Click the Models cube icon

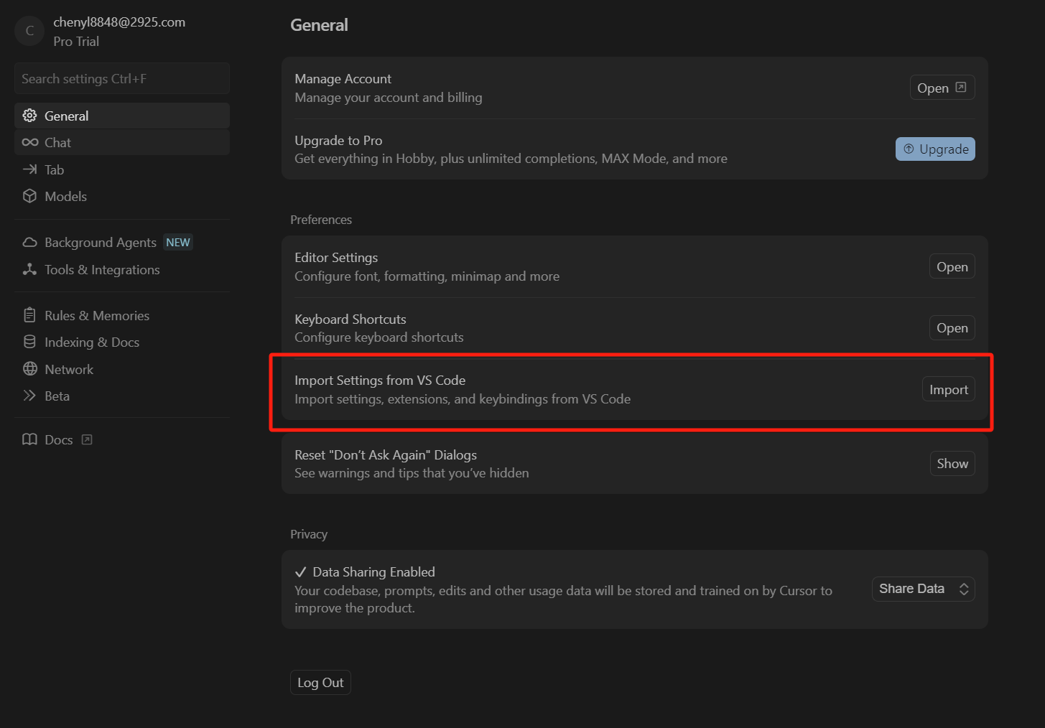pos(29,196)
